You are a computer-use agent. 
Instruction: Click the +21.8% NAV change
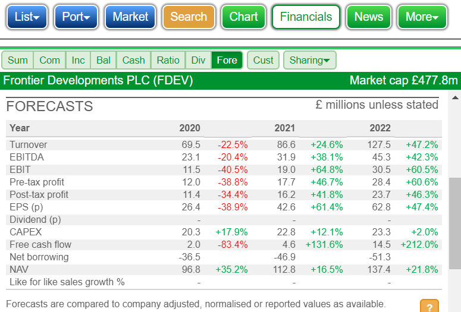point(422,270)
